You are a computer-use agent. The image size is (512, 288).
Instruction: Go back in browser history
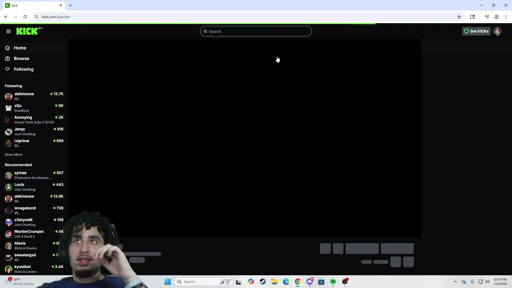pyautogui.click(x=6, y=17)
